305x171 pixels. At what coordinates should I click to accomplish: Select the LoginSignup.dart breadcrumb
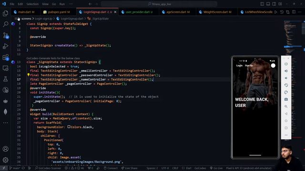point(70,19)
